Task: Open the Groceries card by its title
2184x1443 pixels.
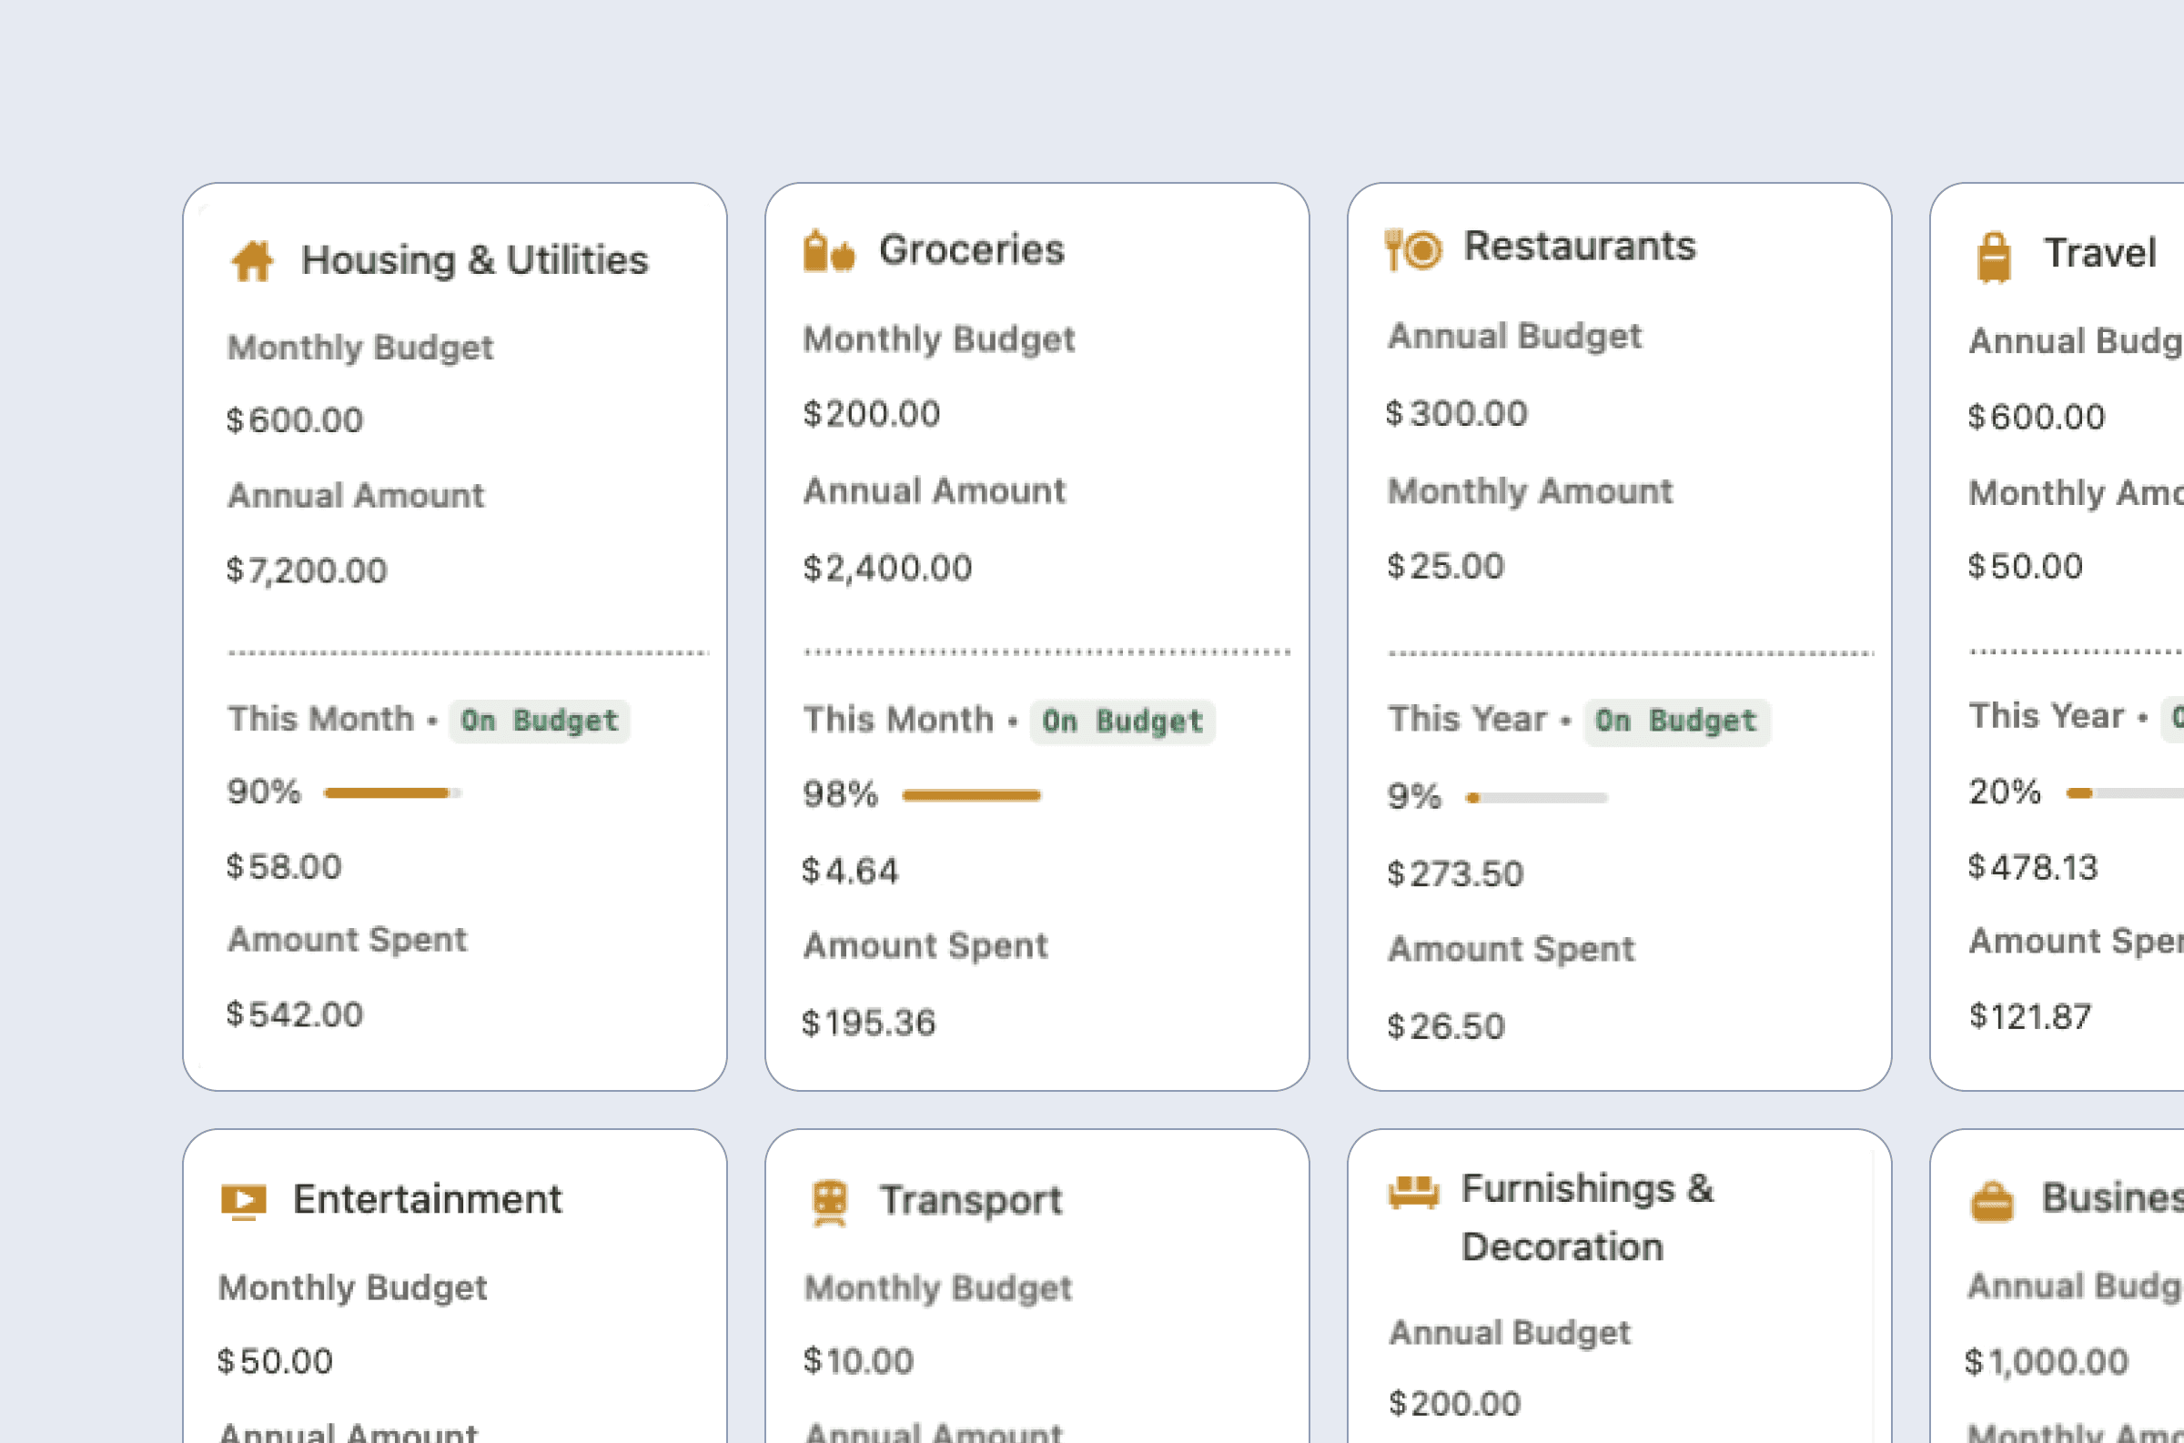Action: [972, 248]
